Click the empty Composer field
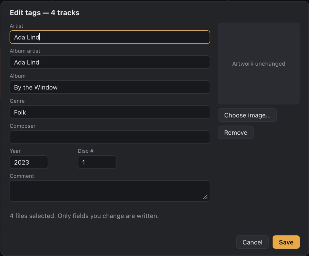Viewport: 309px width, 256px height. (x=110, y=137)
